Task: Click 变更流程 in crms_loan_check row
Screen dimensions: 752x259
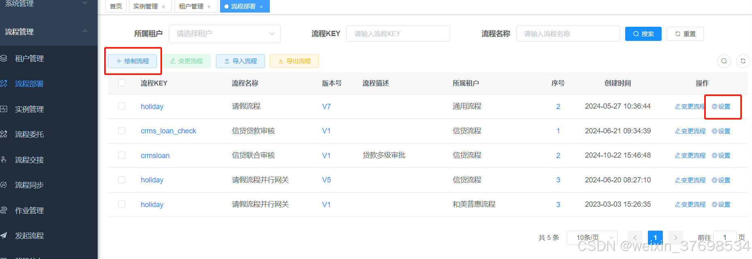Action: click(690, 131)
